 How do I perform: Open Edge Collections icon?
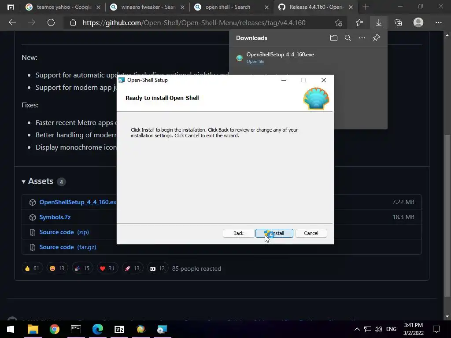(398, 22)
